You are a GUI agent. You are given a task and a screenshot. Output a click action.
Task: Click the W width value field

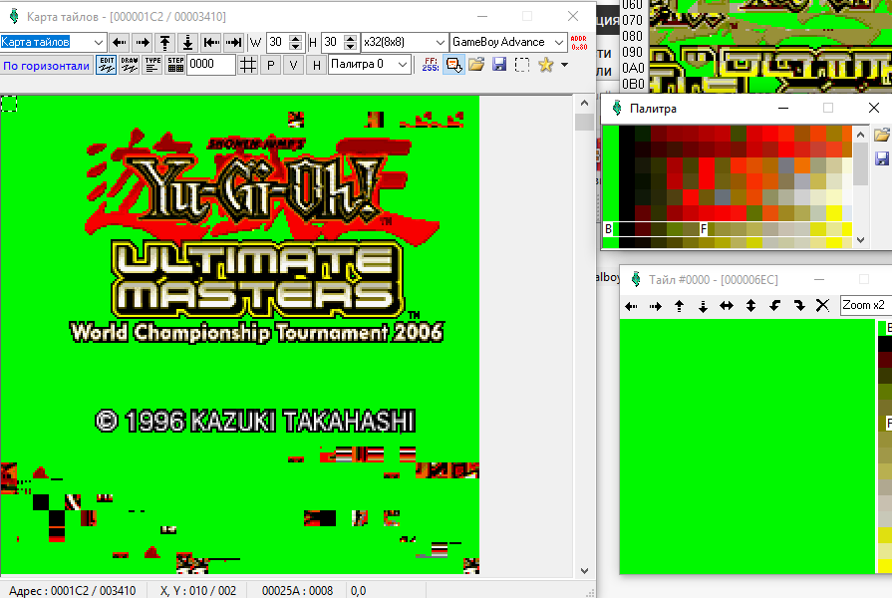278,42
